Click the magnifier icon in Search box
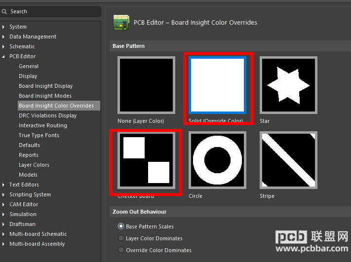 [x=4, y=11]
